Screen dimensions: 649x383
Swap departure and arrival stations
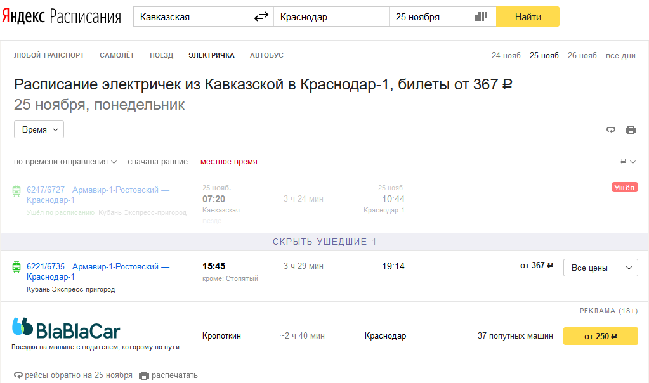point(261,17)
